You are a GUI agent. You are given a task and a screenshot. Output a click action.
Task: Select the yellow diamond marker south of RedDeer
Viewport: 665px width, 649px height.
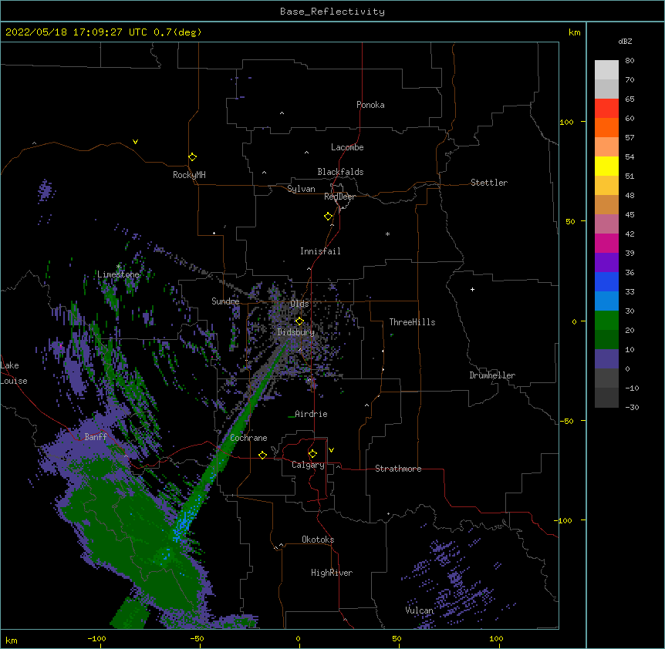pos(329,217)
